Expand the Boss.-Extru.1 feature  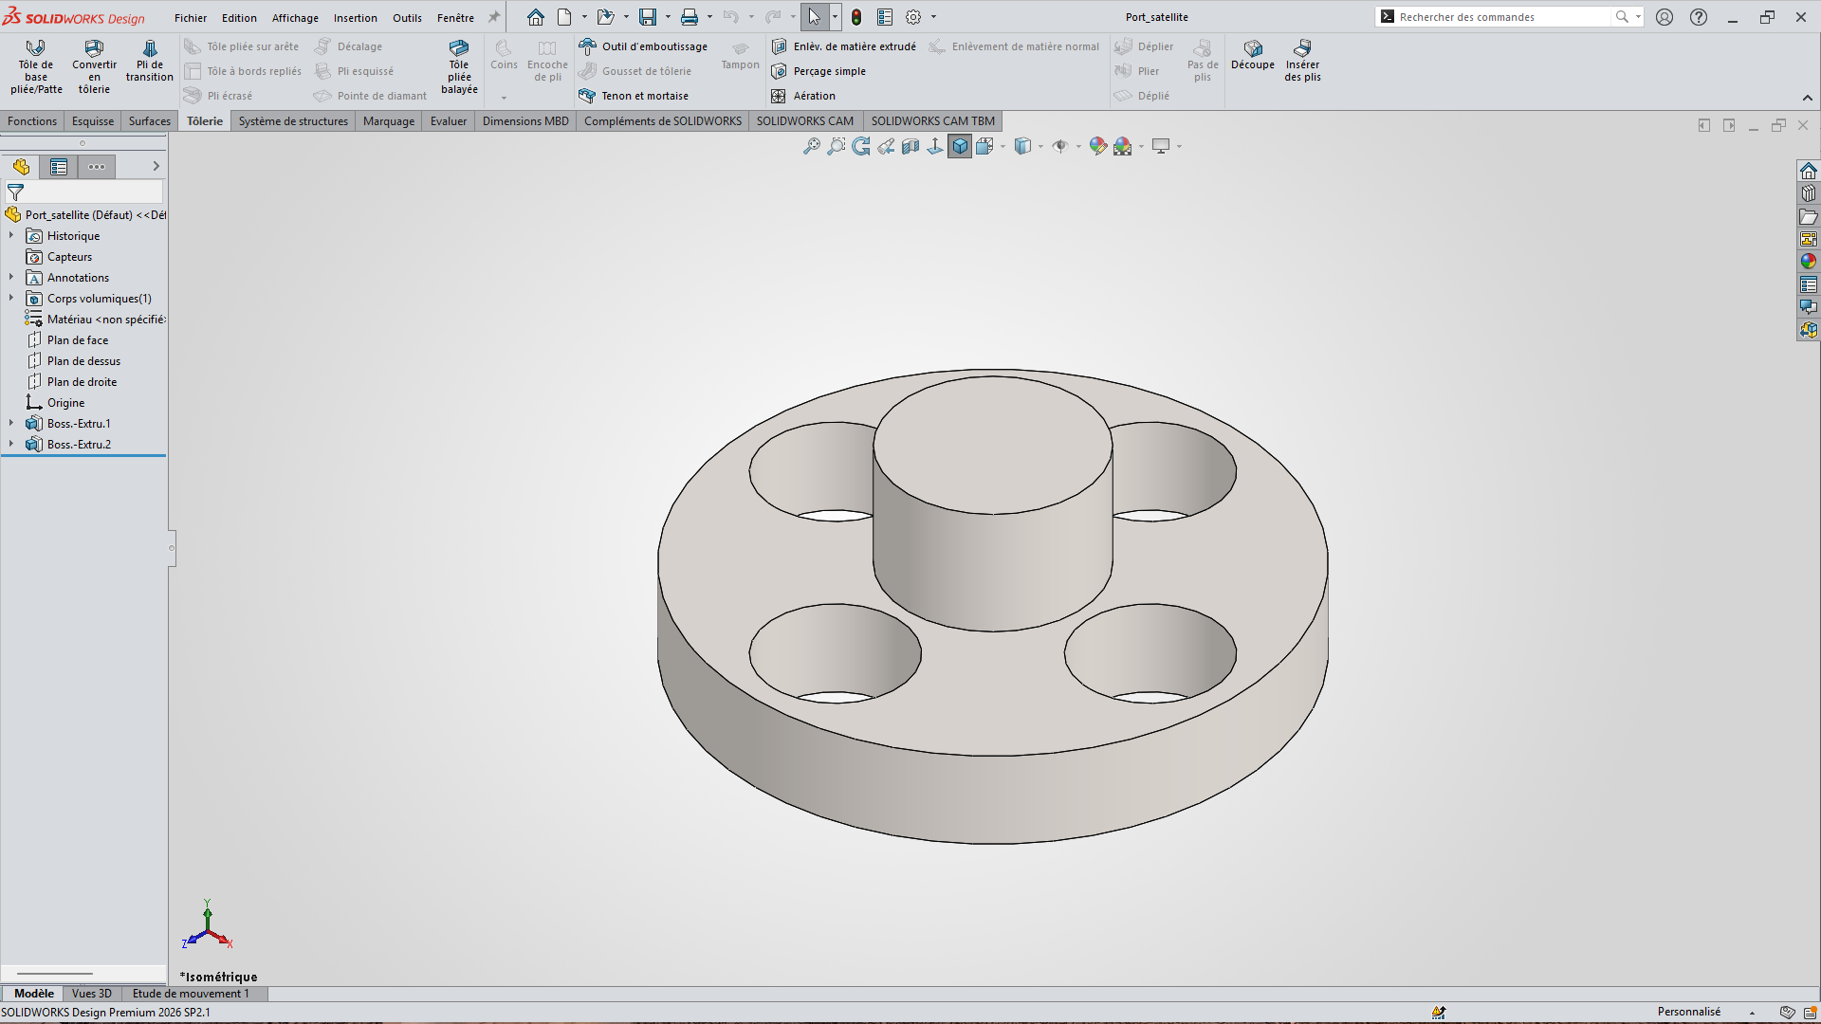coord(11,423)
